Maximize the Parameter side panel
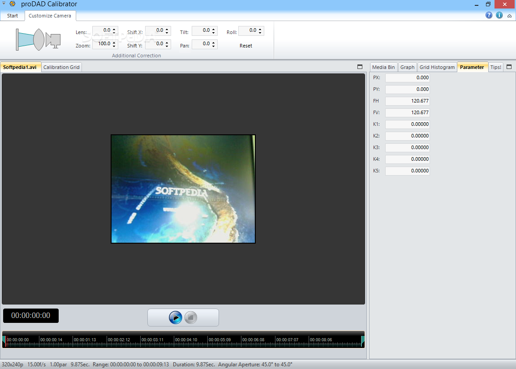Screen dimensions: 516x369 point(509,67)
